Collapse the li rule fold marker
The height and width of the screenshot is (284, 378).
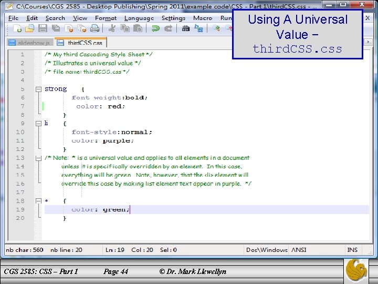point(38,124)
